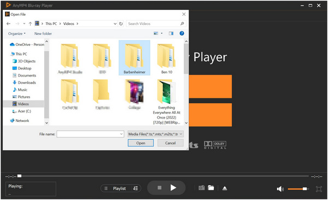328x200 pixels.
Task: Expand the File name dropdown arrow
Action: 121,134
